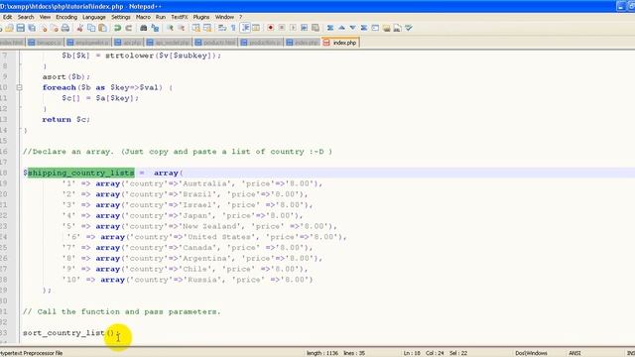The height and width of the screenshot is (357, 635).
Task: Click the Save Recorded Macro icon
Action: click(316, 28)
